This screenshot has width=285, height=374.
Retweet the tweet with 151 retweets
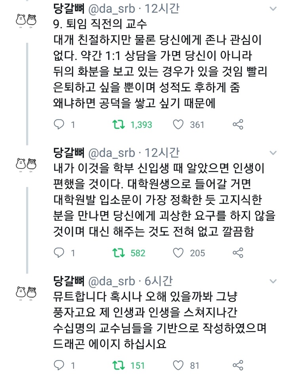(x=117, y=365)
